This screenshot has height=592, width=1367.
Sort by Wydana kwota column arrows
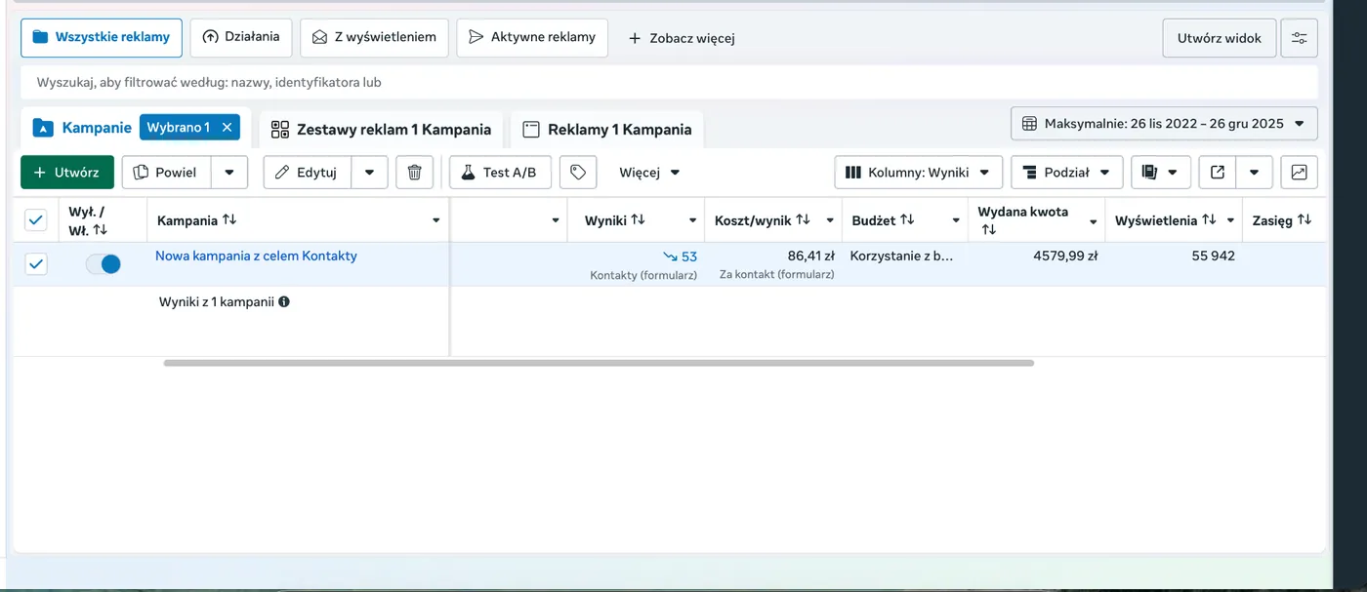pos(988,230)
